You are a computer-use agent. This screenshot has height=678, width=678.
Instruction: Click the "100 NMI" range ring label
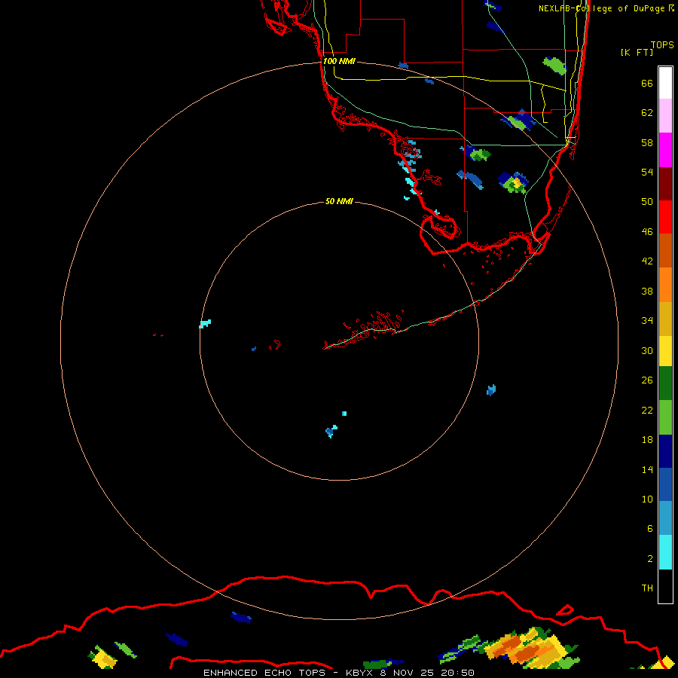coord(339,62)
